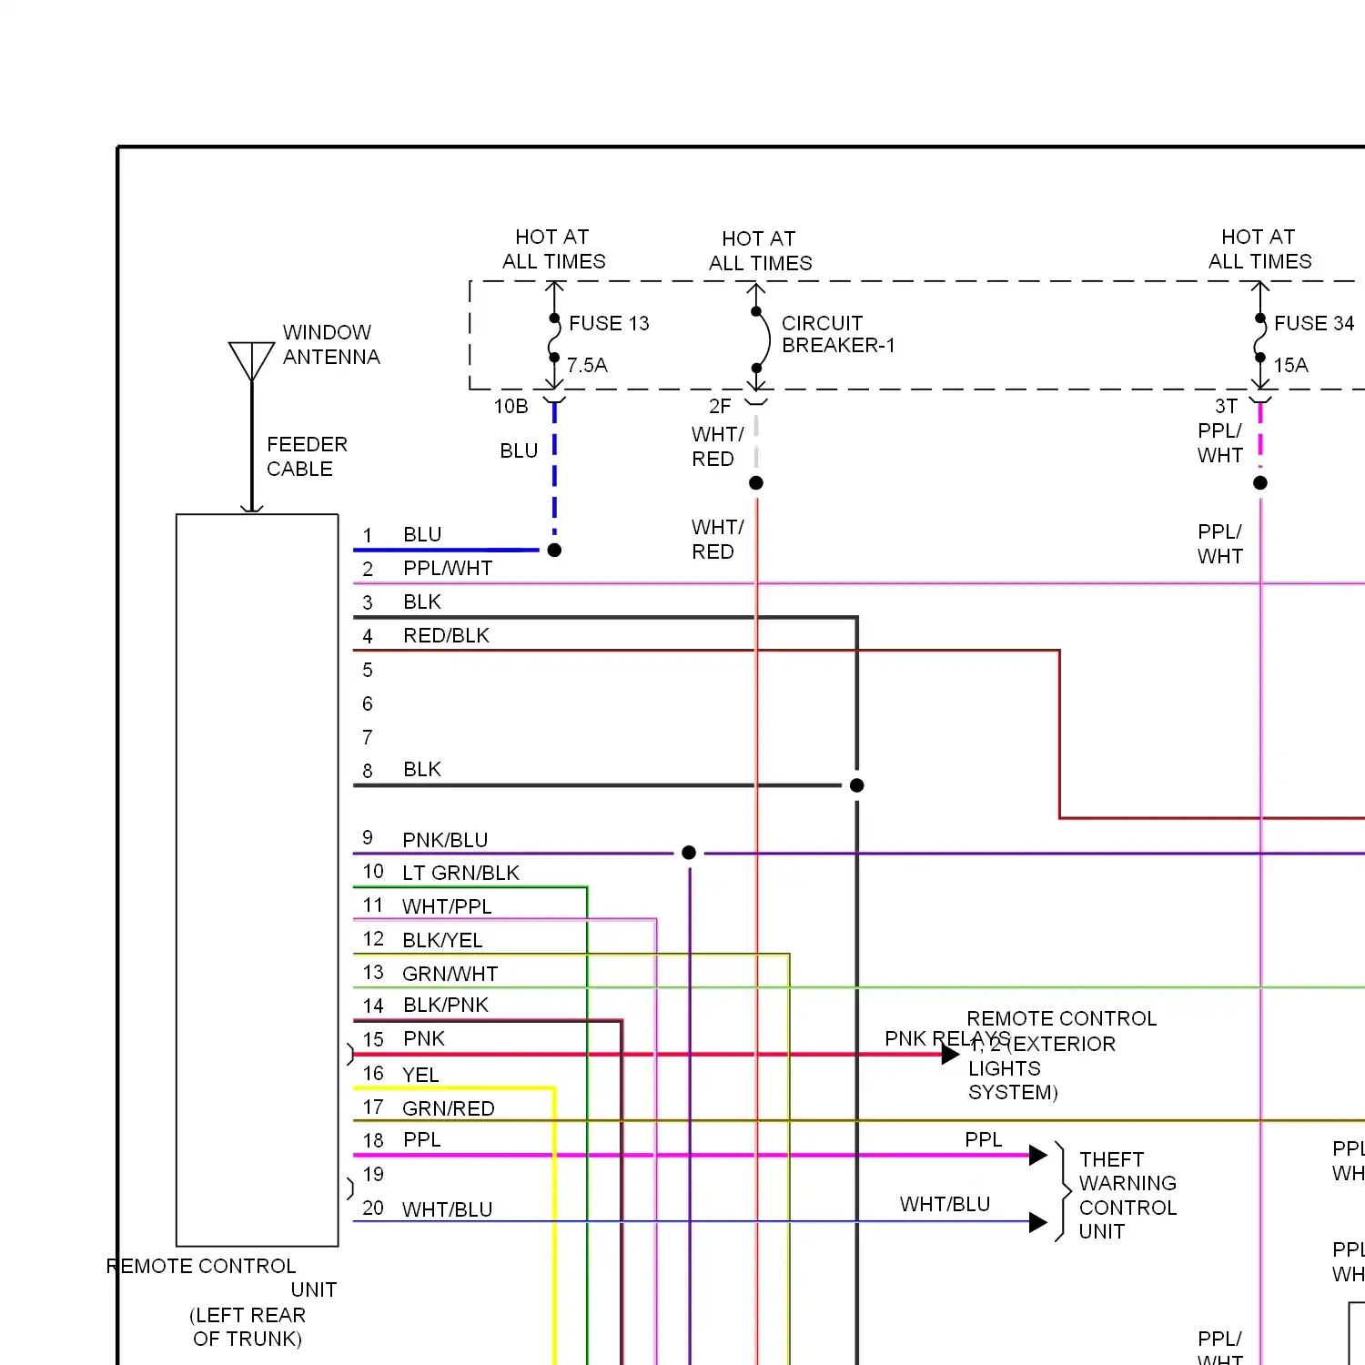Click the 'BLU' label beside dashed blue wire
Viewport: 1365px width, 1365px height.
[x=519, y=450]
